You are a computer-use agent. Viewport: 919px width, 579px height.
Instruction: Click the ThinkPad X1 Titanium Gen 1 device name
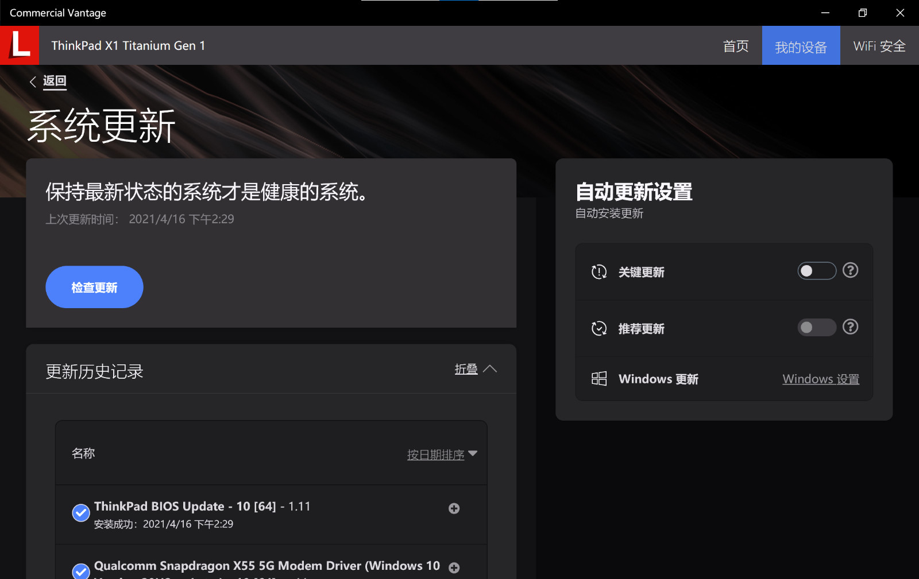click(128, 46)
